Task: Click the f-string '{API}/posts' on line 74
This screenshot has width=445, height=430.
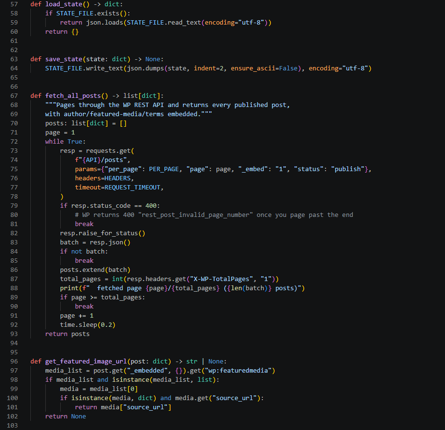Action: tap(103, 160)
